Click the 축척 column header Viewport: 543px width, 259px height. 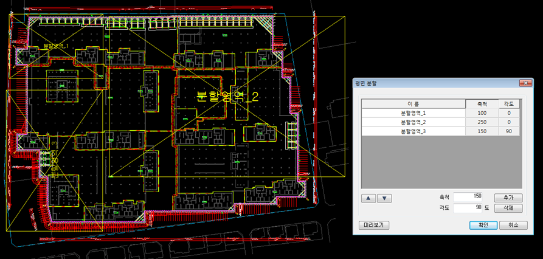[x=482, y=104]
